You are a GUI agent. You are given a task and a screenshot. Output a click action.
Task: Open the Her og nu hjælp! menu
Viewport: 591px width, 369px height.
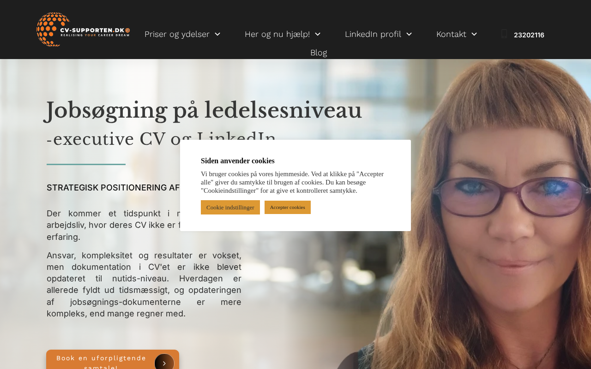277,34
